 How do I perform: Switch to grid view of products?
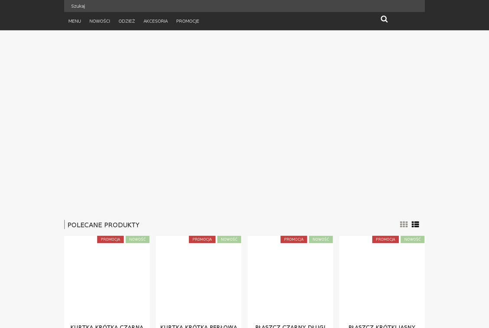click(404, 224)
